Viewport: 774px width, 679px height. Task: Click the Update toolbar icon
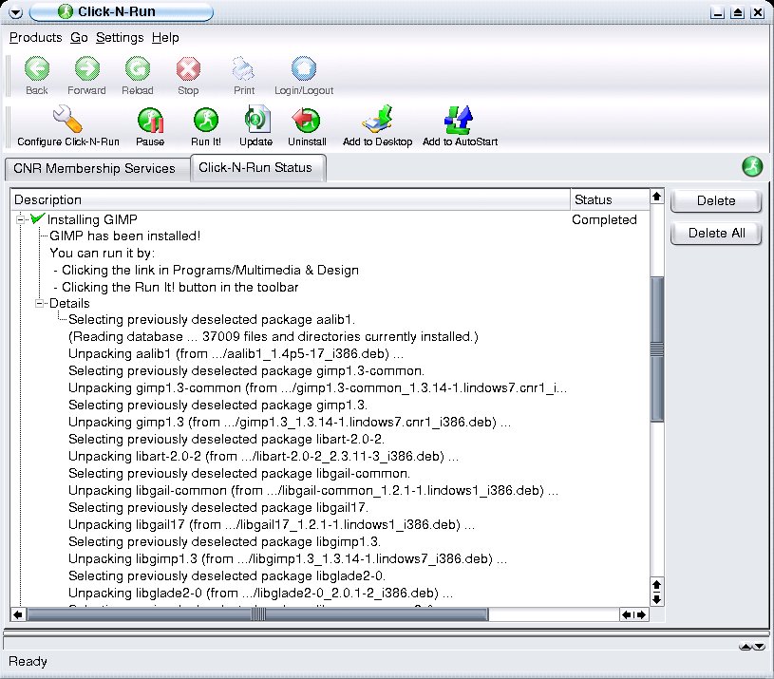coord(256,126)
